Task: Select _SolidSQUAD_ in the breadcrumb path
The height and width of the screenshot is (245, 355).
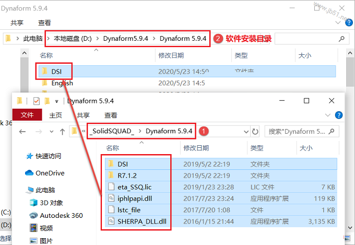Action: pos(112,131)
